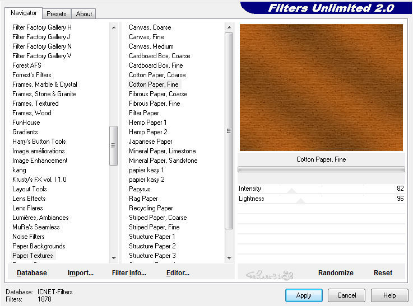Select Papyrus filter
413x306 pixels.
(x=140, y=189)
